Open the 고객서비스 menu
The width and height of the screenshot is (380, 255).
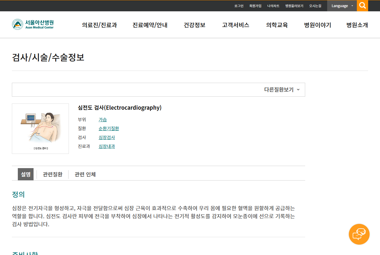point(235,25)
